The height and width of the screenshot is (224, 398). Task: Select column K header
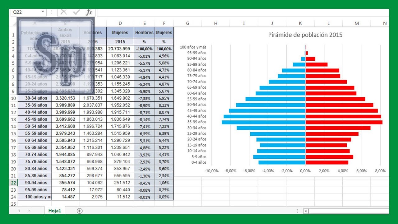300,23
